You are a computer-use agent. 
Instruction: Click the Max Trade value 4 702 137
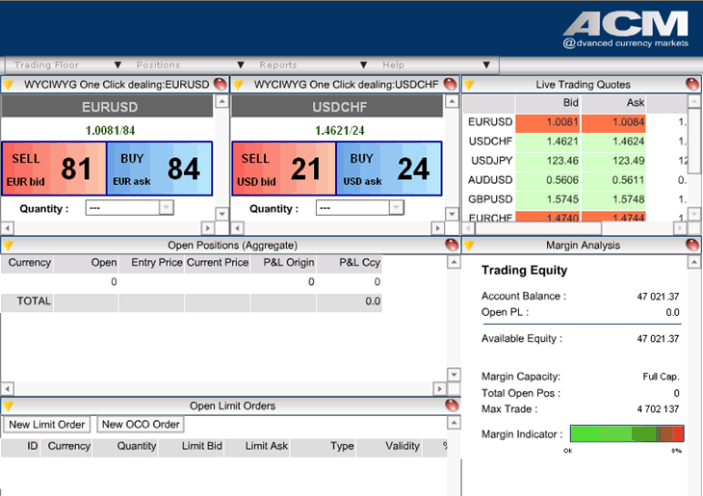pos(658,409)
